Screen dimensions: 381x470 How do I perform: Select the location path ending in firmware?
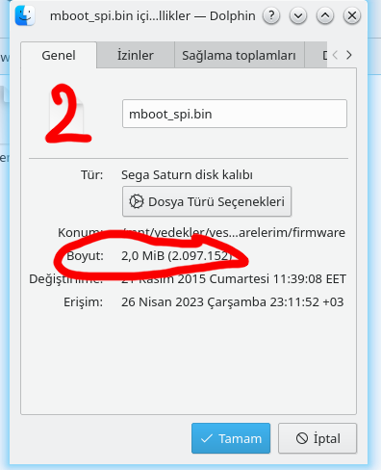coord(235,232)
